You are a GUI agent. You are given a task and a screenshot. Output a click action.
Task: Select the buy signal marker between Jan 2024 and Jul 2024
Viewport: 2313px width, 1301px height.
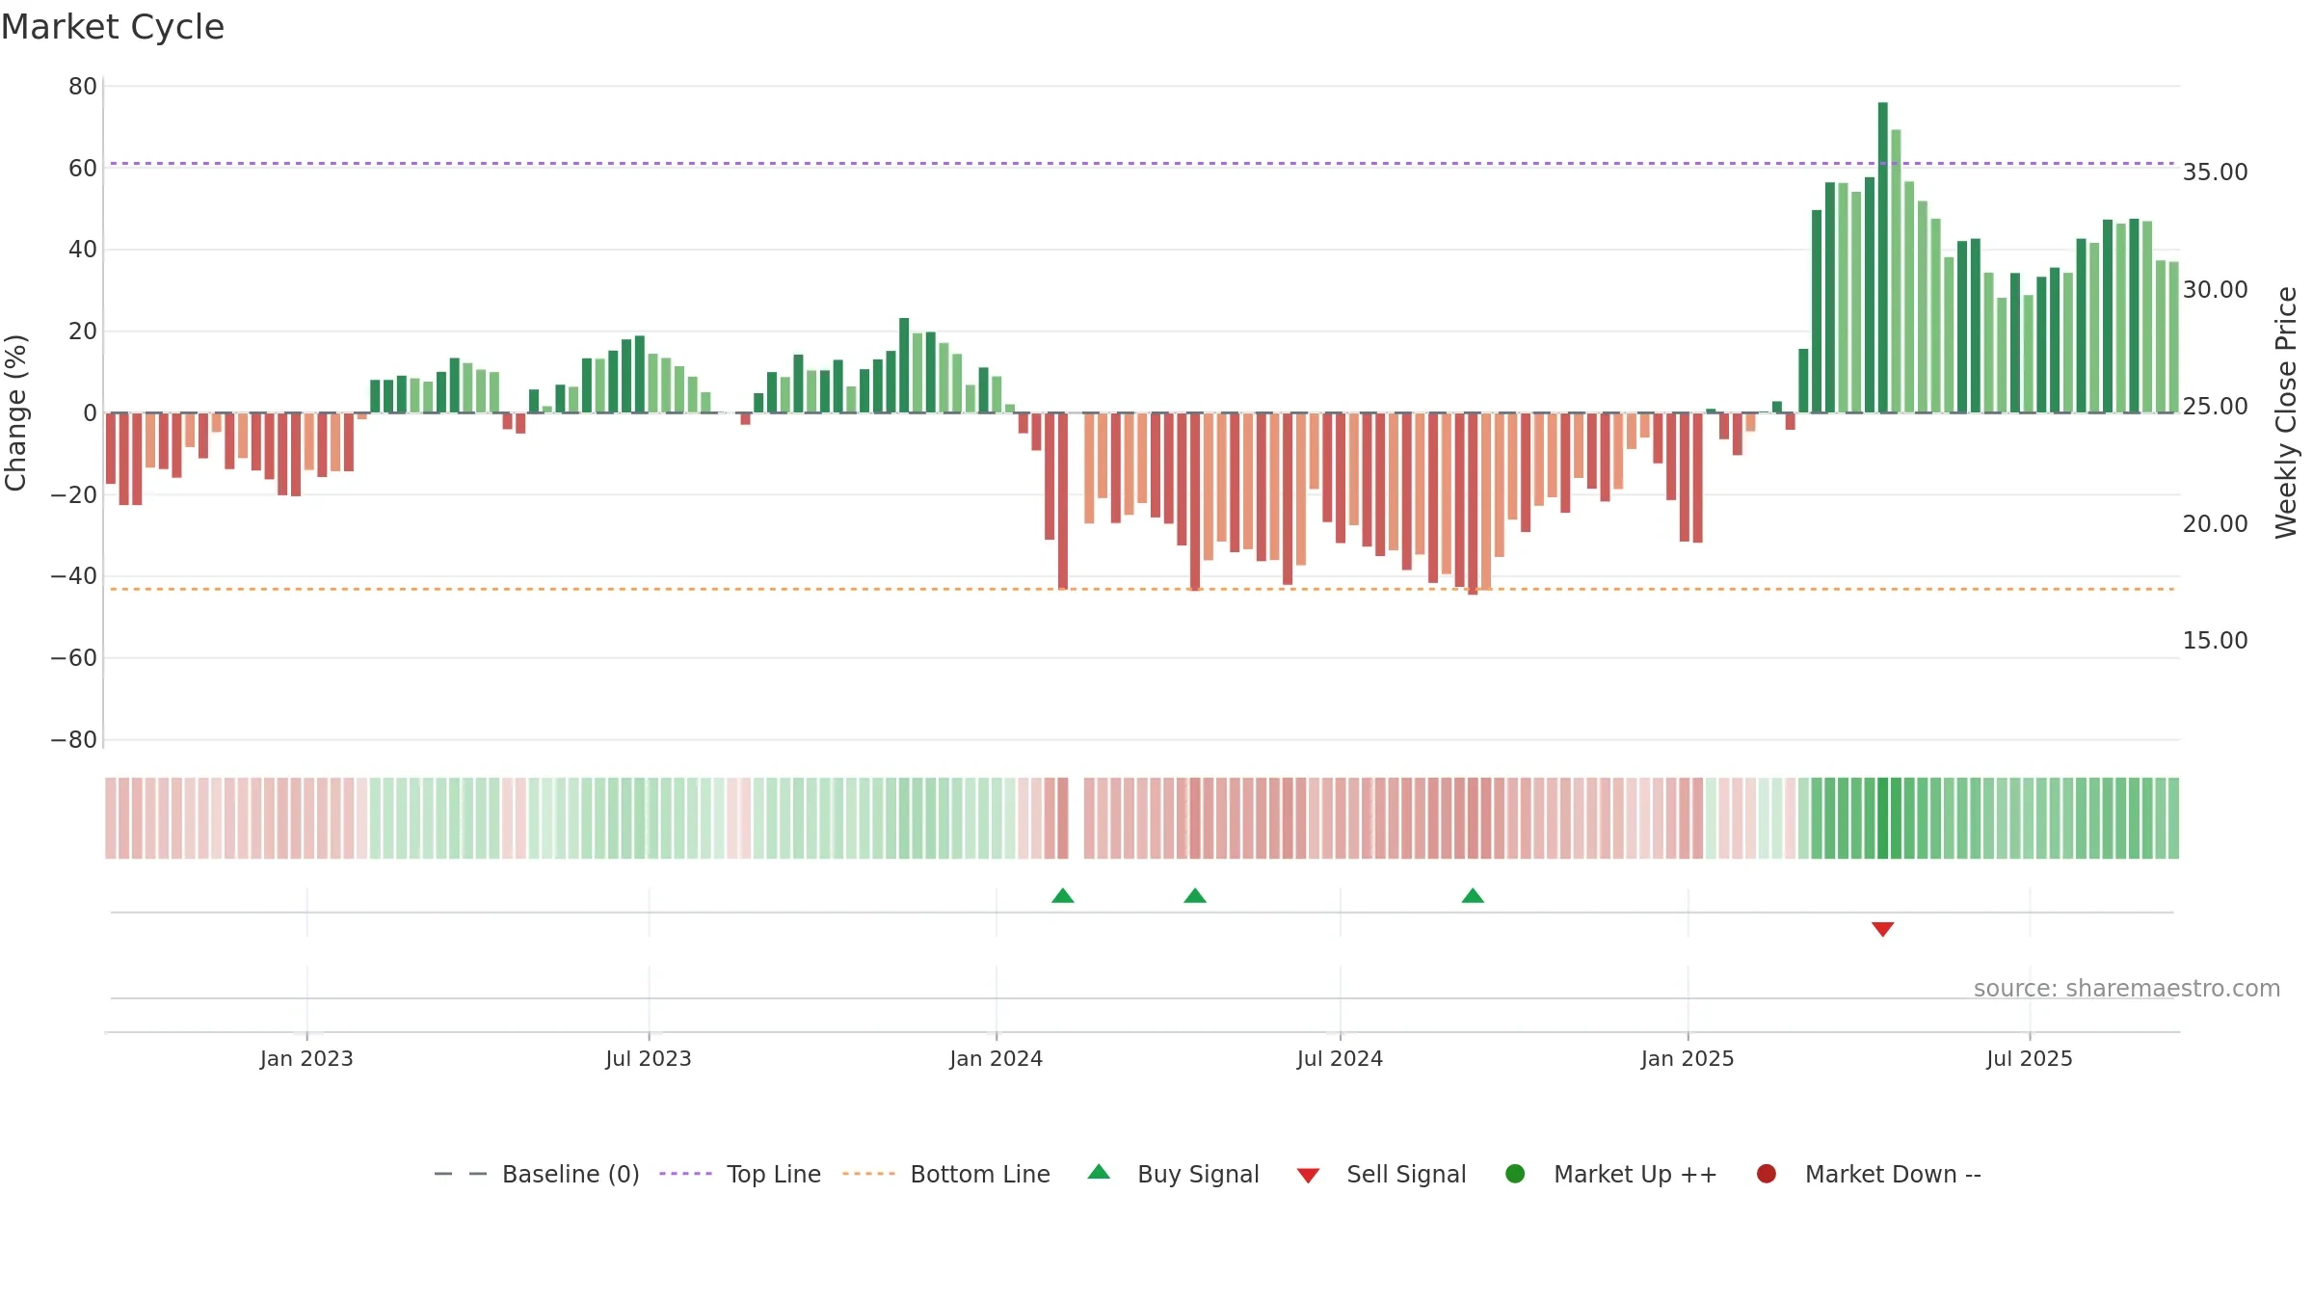point(1195,895)
